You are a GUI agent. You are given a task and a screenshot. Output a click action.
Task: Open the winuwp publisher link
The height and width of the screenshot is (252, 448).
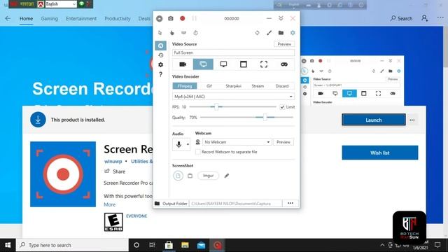[x=113, y=162]
